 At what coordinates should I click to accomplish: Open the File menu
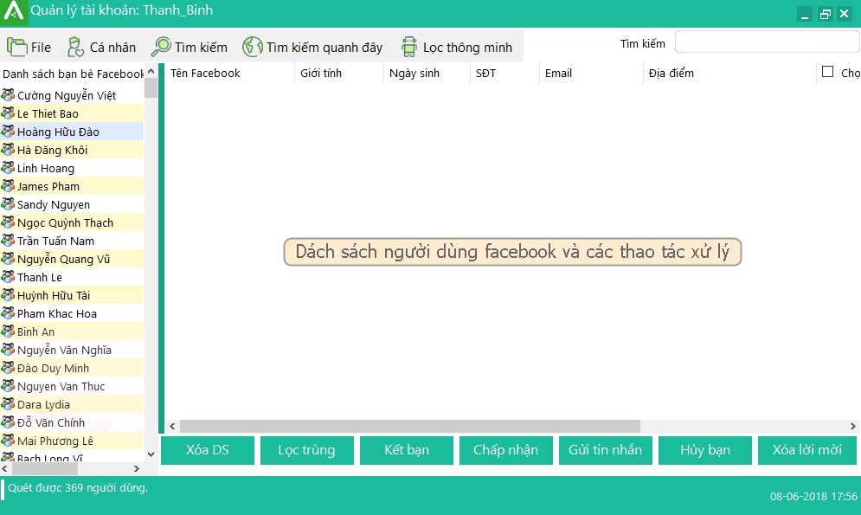coord(29,48)
